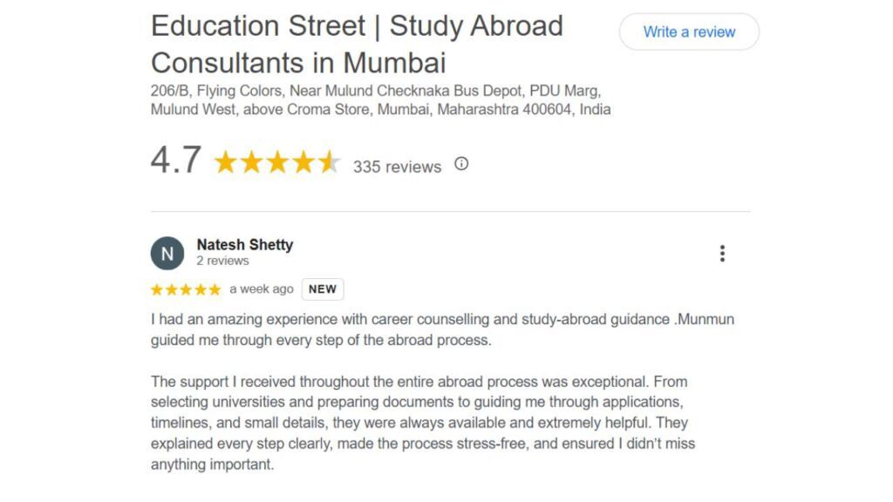This screenshot has width=893, height=502.
Task: Open the 335 reviews link
Action: coord(397,166)
